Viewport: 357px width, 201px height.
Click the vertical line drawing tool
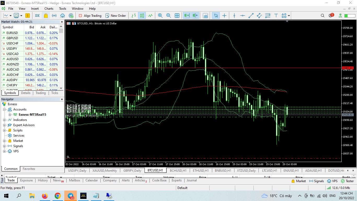(234, 16)
